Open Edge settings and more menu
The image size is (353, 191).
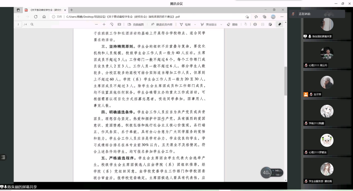pyautogui.click(x=282, y=17)
